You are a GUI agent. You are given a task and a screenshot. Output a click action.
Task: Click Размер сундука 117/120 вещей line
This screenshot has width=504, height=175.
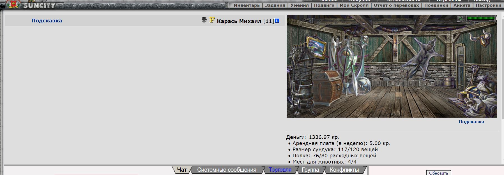[335, 150]
